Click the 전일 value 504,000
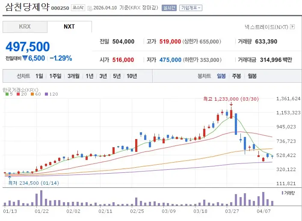Screen dimensions: 302x221 click(123, 41)
